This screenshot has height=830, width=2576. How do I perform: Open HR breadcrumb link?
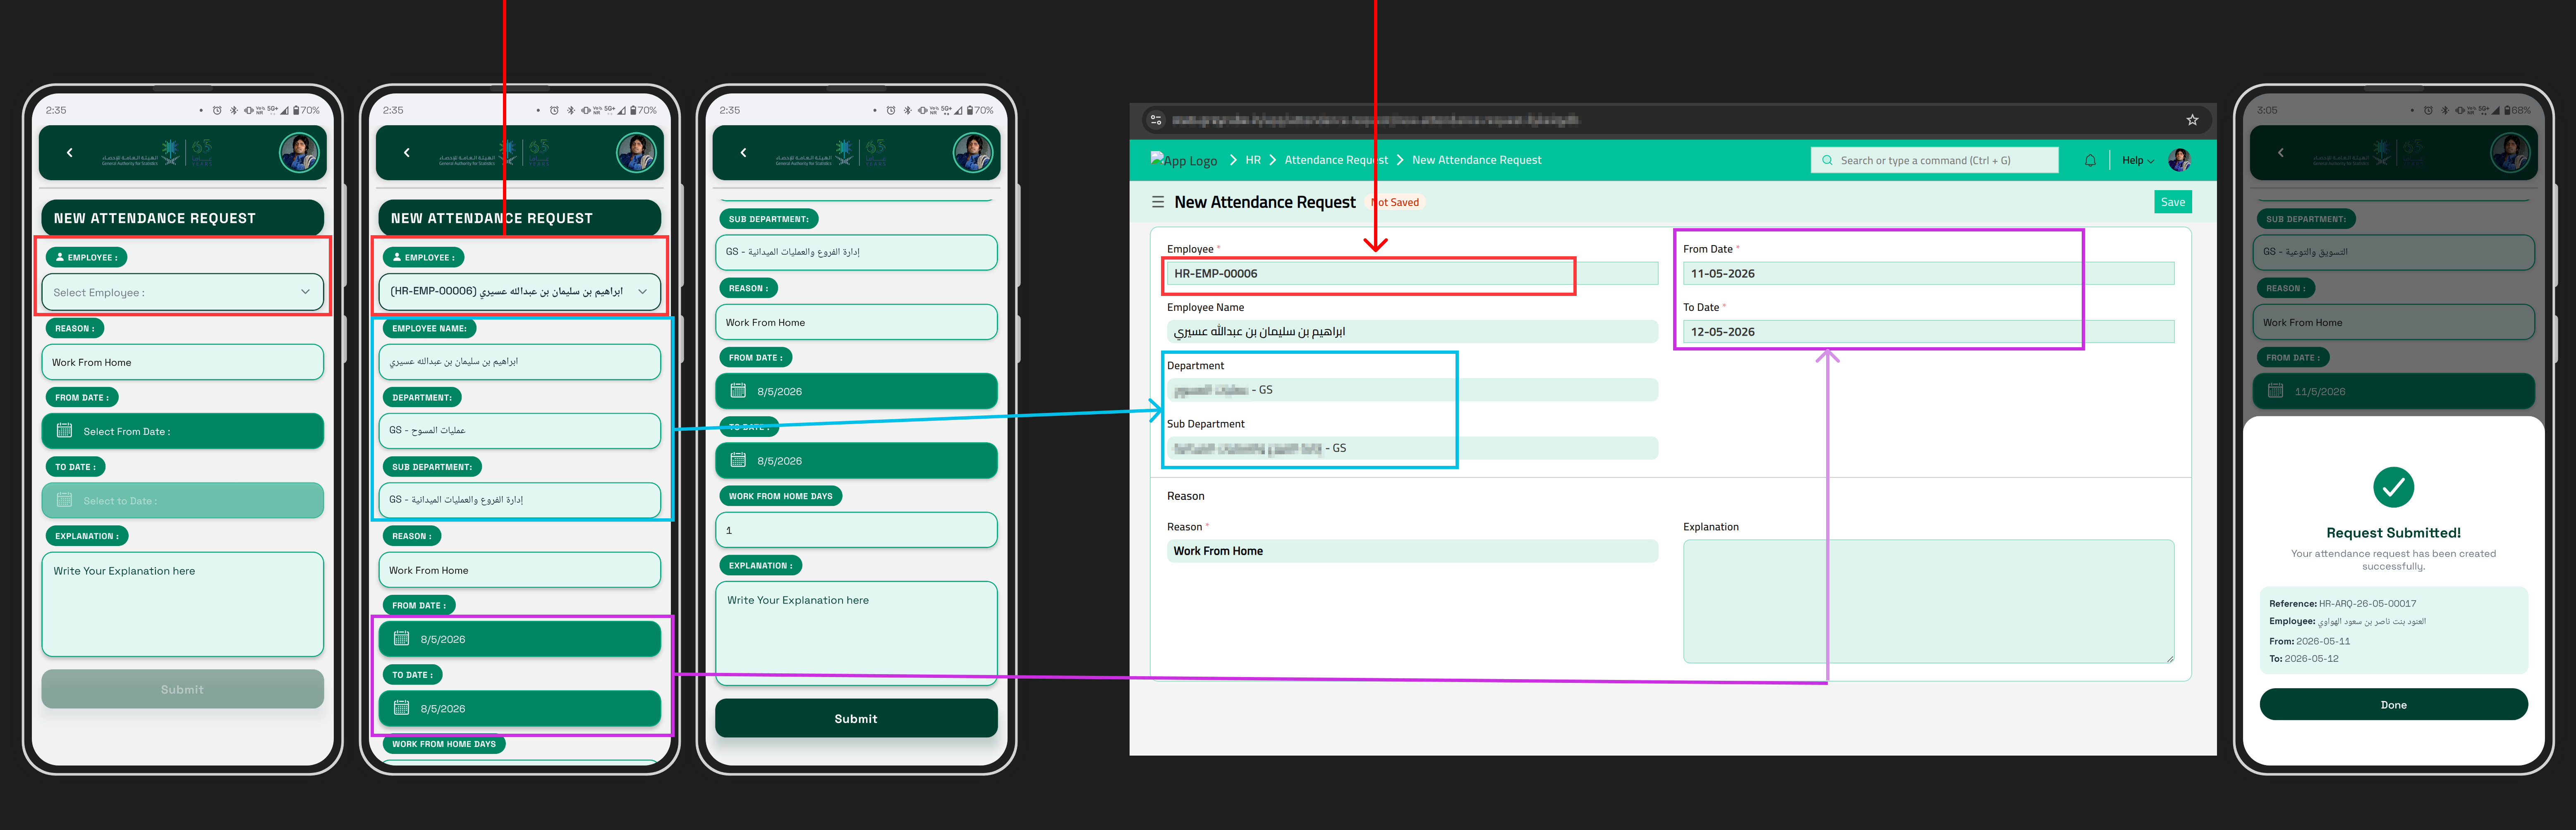(x=1253, y=160)
